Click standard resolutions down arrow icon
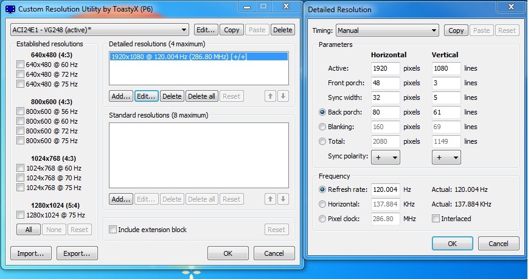Image resolution: width=528 pixels, height=279 pixels. click(x=283, y=199)
